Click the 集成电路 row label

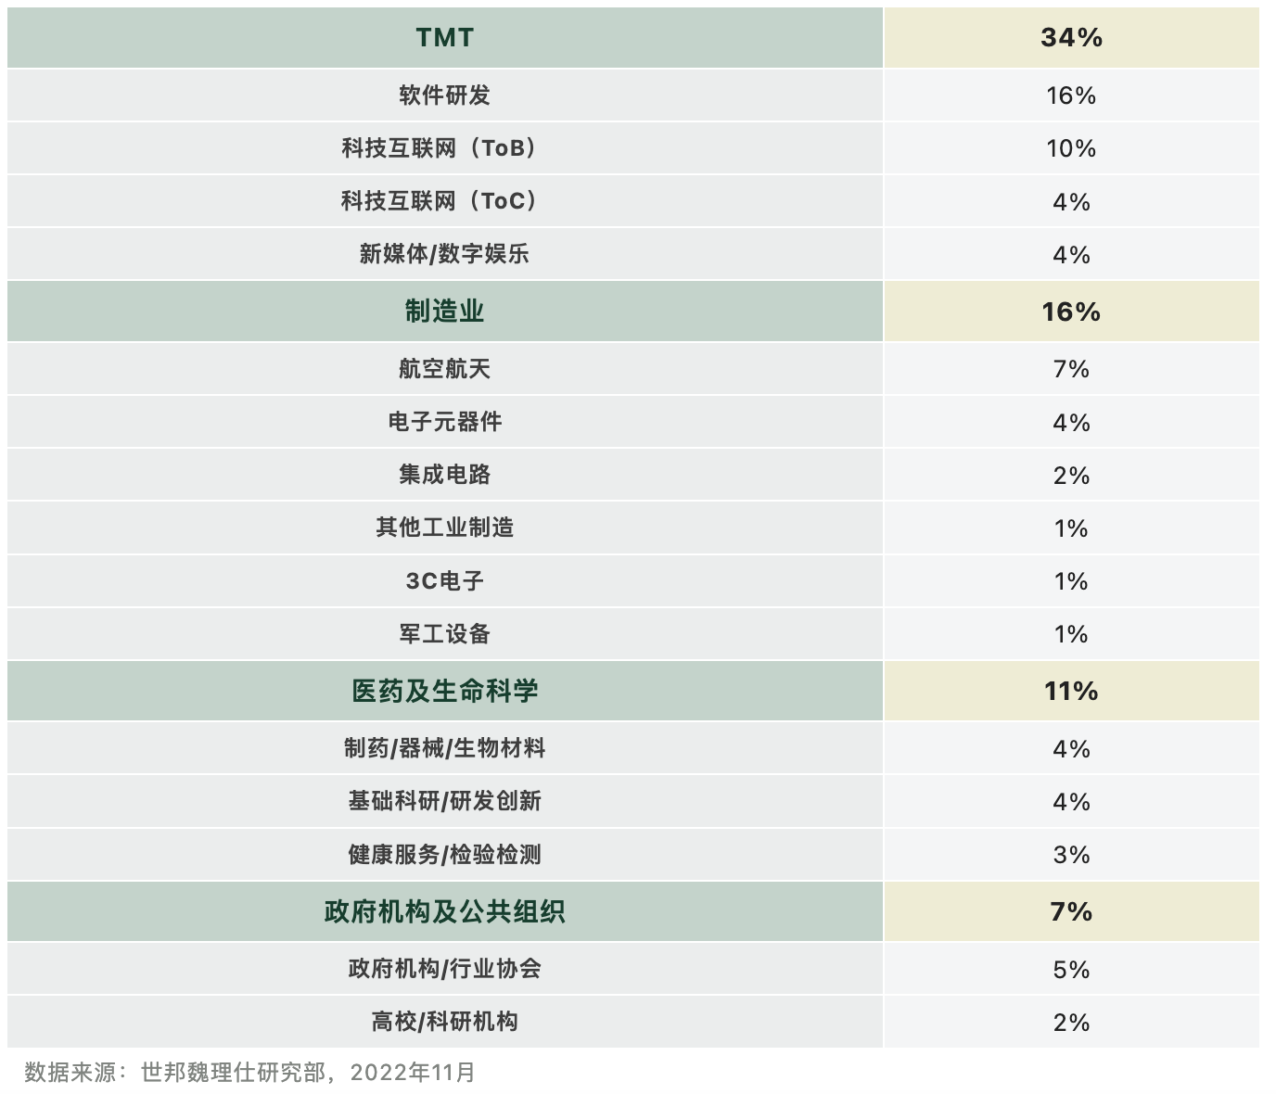pos(444,475)
